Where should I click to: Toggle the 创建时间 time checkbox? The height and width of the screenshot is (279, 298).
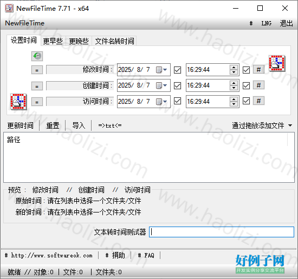click(247, 85)
